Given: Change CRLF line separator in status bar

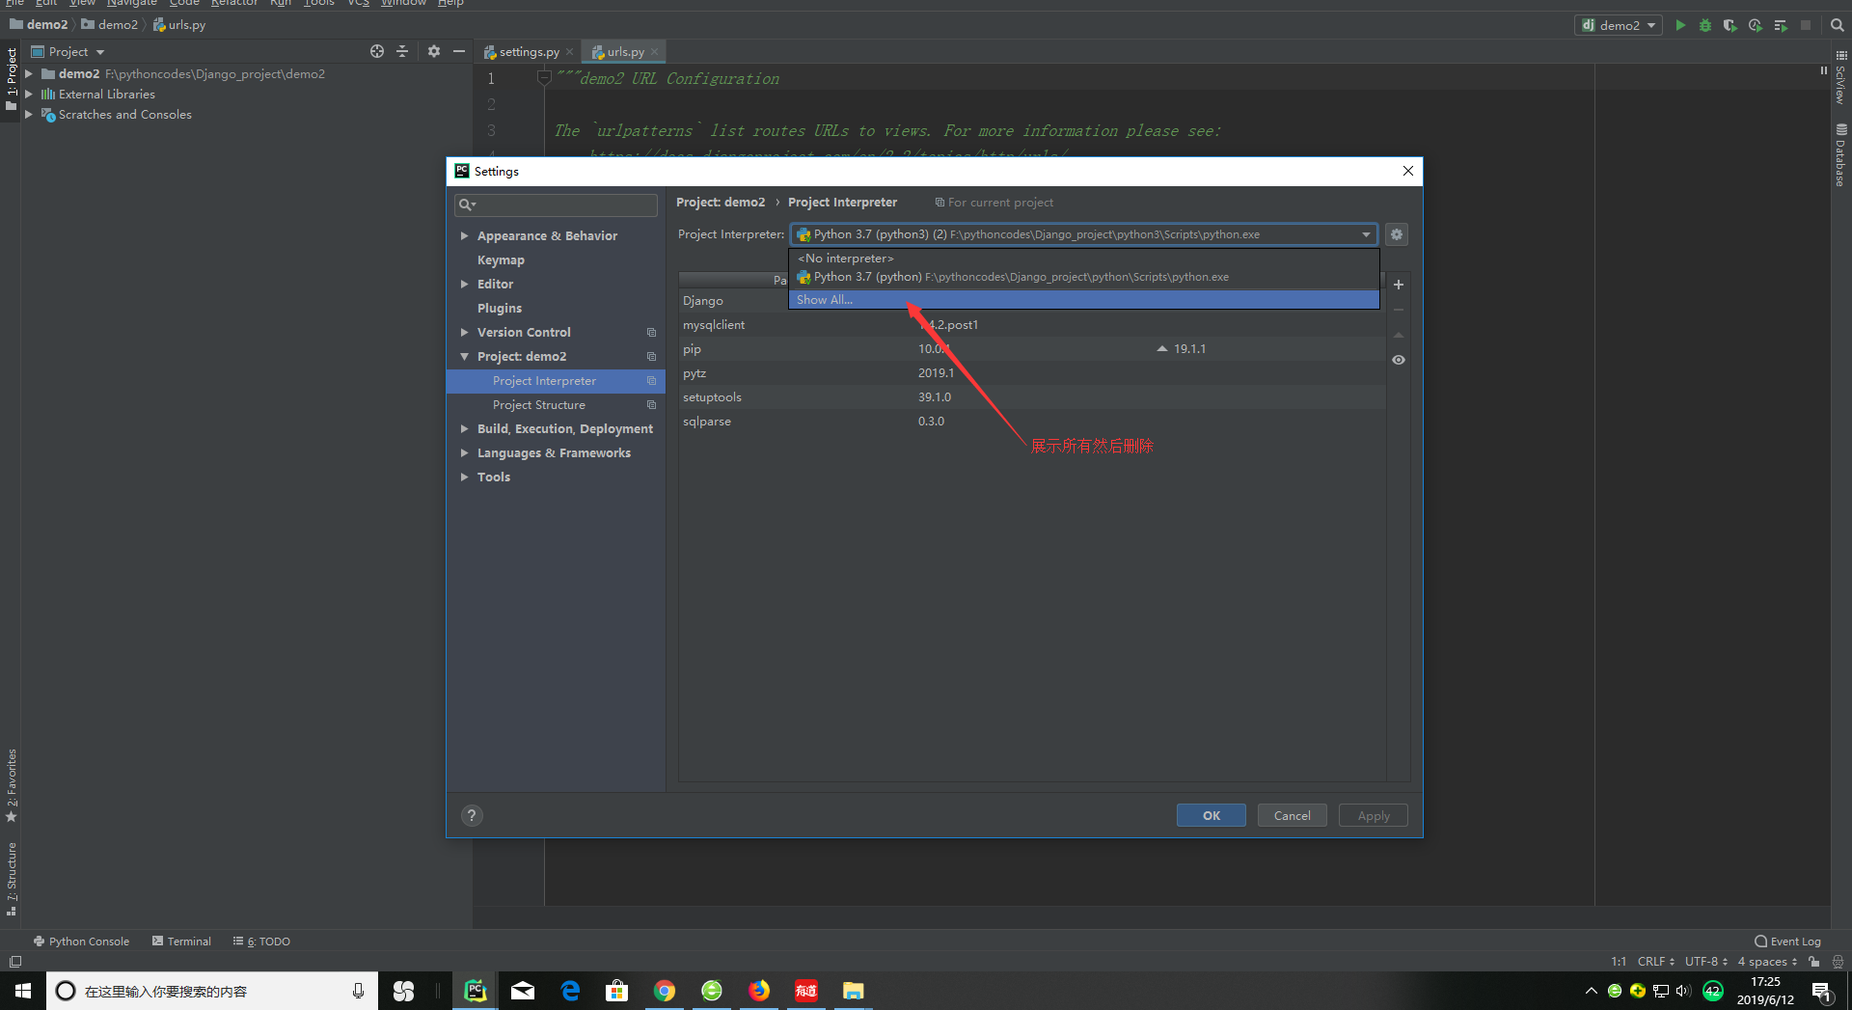Looking at the screenshot, I should click(x=1656, y=962).
